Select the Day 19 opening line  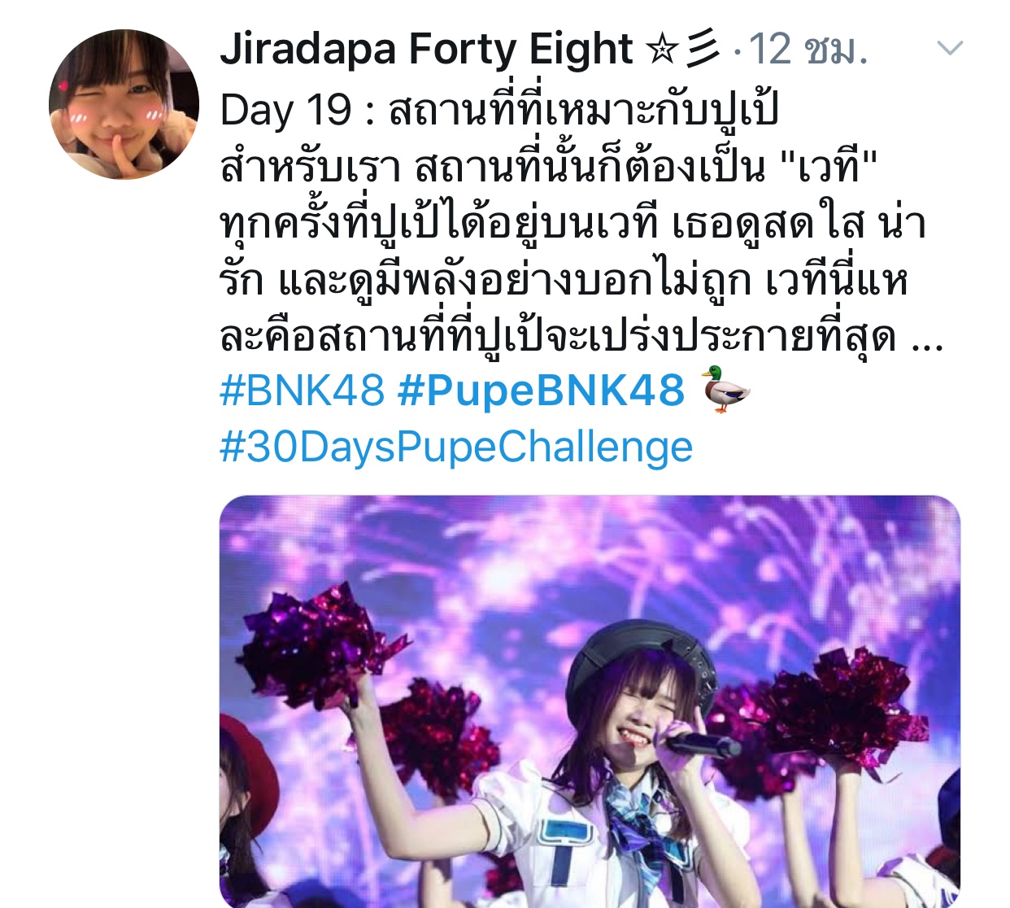499,110
